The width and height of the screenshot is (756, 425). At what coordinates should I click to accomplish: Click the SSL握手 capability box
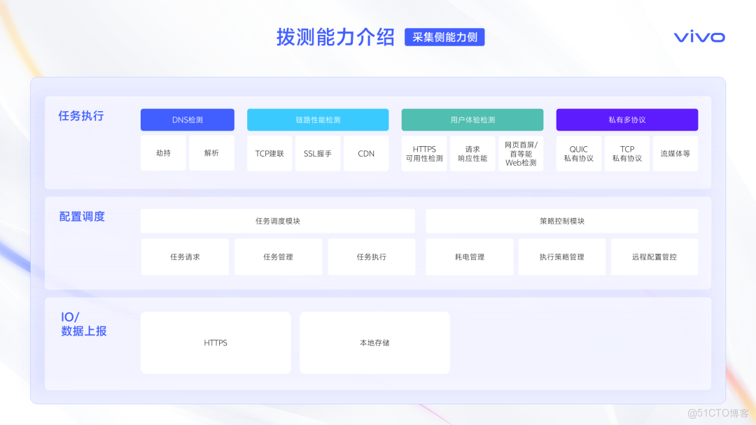[318, 153]
